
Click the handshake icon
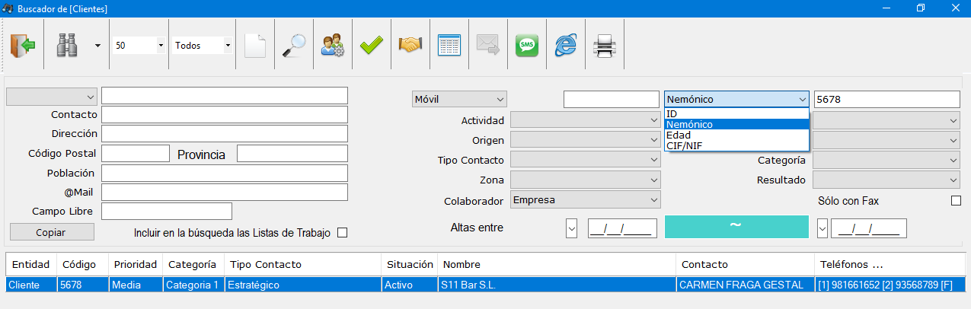point(410,46)
